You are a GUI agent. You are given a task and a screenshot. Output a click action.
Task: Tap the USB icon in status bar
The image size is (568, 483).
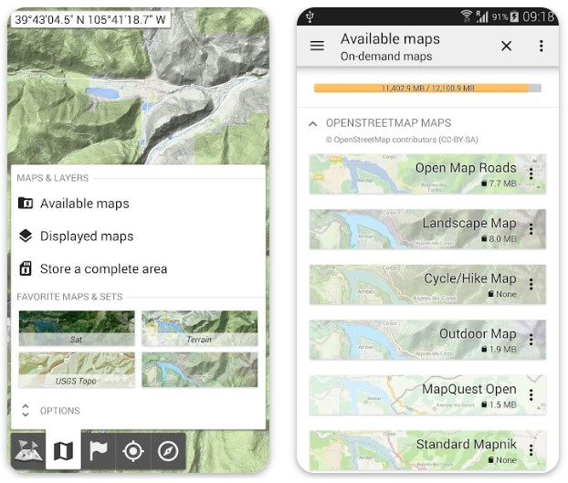[x=310, y=16]
